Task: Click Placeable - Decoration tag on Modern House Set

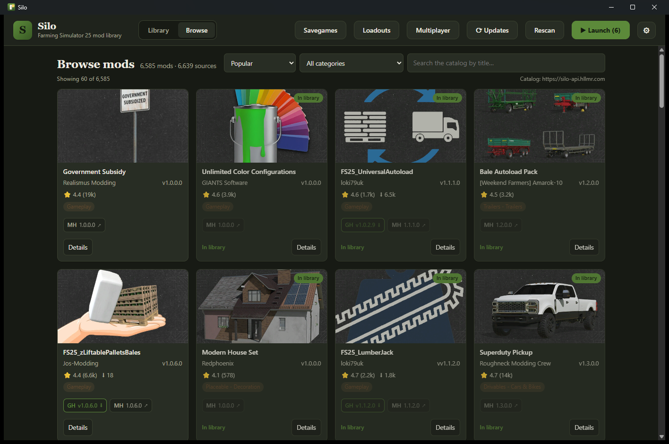Action: 233,387
